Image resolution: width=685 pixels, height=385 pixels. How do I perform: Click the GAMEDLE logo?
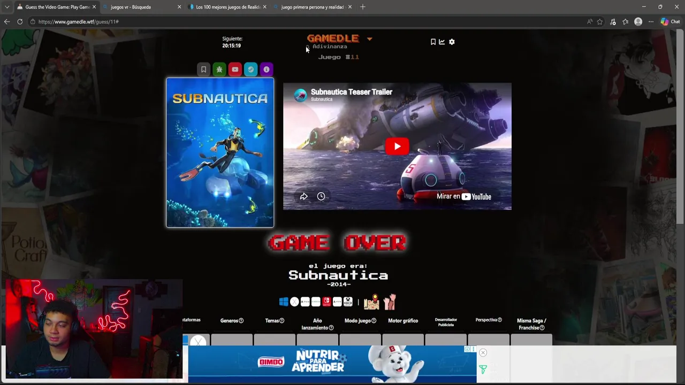click(x=333, y=38)
